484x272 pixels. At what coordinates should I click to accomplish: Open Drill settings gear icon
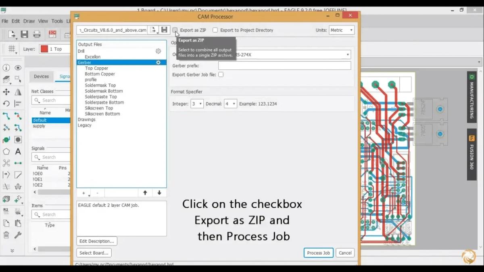158,51
